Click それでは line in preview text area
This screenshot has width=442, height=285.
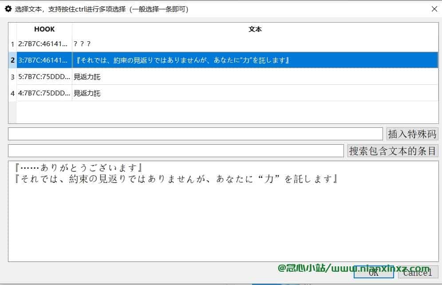click(x=176, y=179)
